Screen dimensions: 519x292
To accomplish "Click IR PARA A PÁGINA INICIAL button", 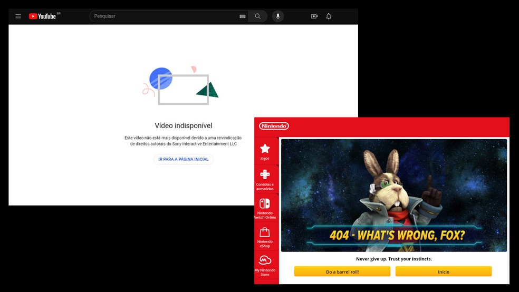I will pyautogui.click(x=184, y=159).
